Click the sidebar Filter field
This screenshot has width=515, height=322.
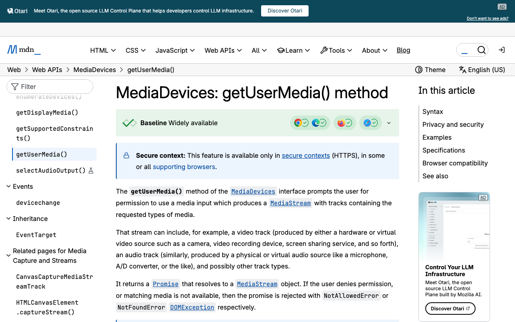click(50, 87)
